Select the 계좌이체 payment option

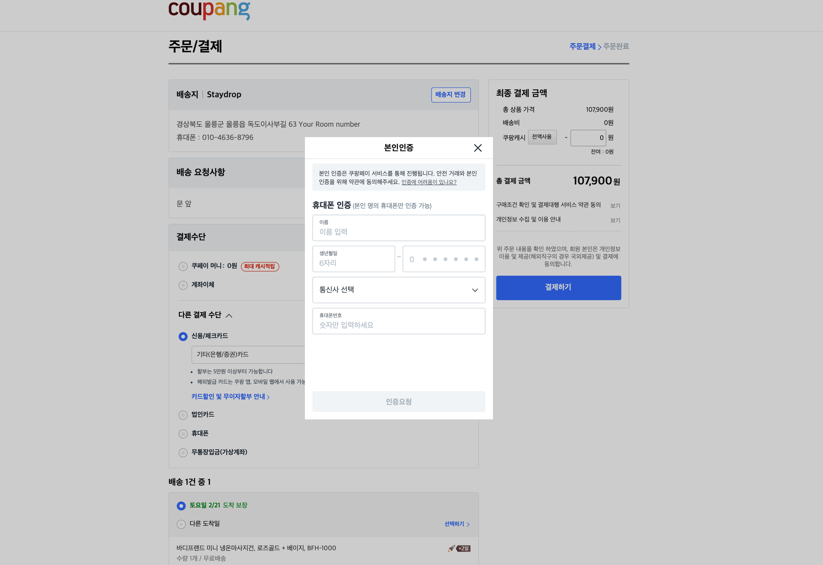coord(183,285)
